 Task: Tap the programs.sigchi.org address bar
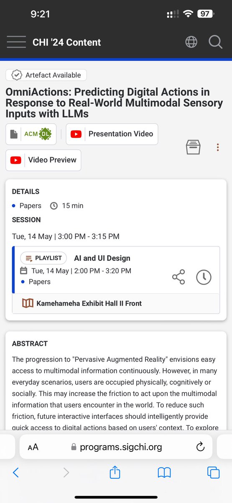tap(116, 447)
